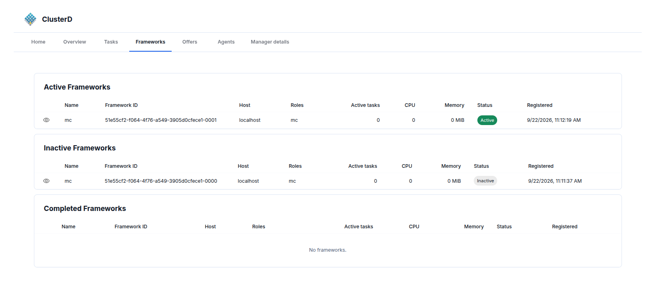Click Roles header in Active Frameworks table
This screenshot has height=286, width=647.
pyautogui.click(x=297, y=105)
